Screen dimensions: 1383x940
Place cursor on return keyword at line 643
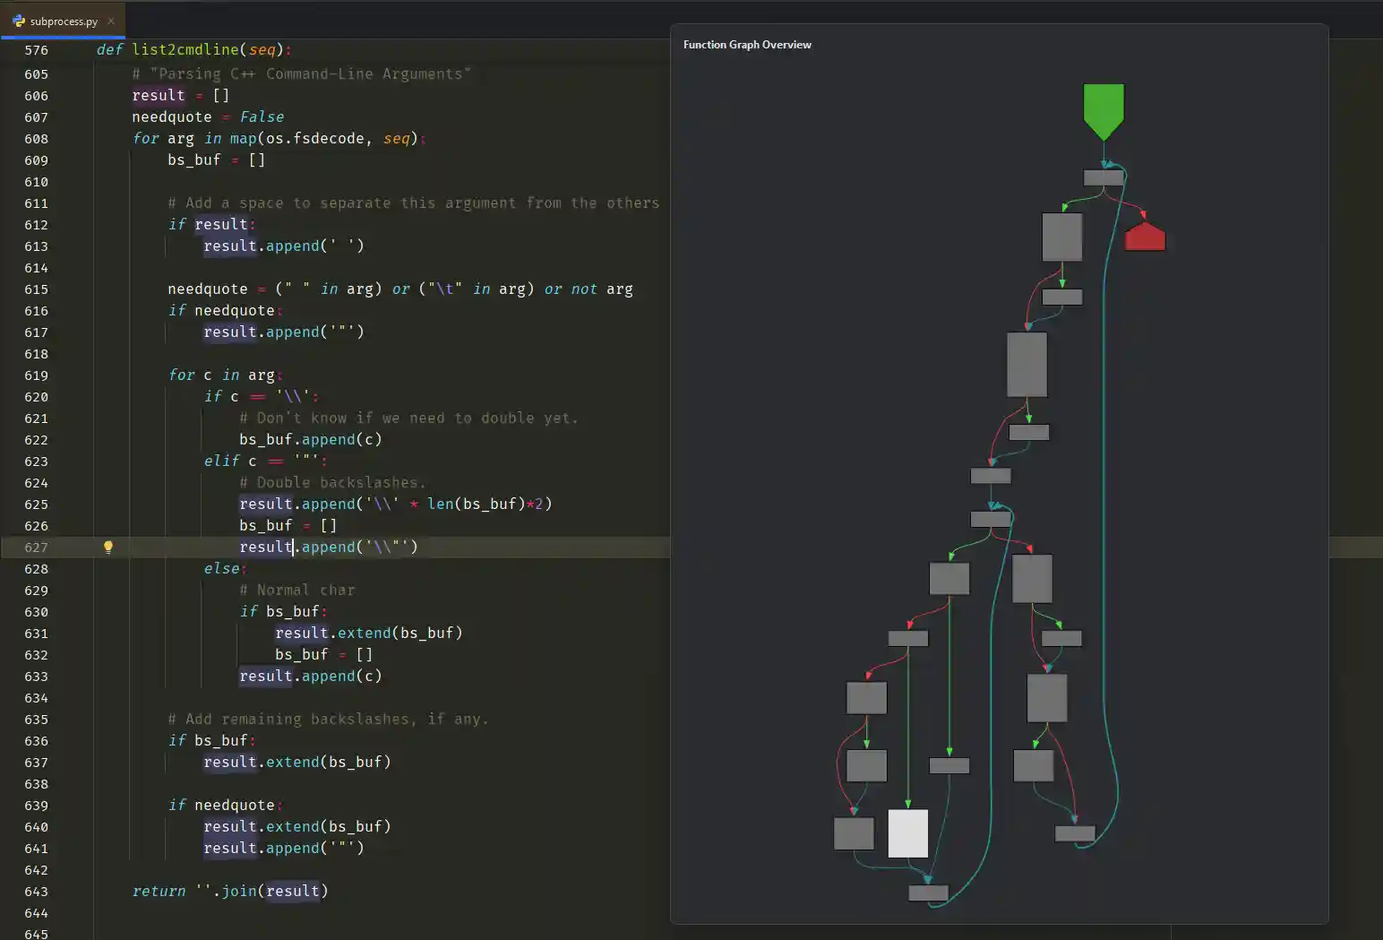(159, 892)
